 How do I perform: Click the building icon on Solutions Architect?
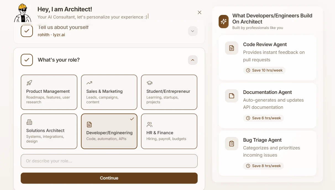click(29, 122)
